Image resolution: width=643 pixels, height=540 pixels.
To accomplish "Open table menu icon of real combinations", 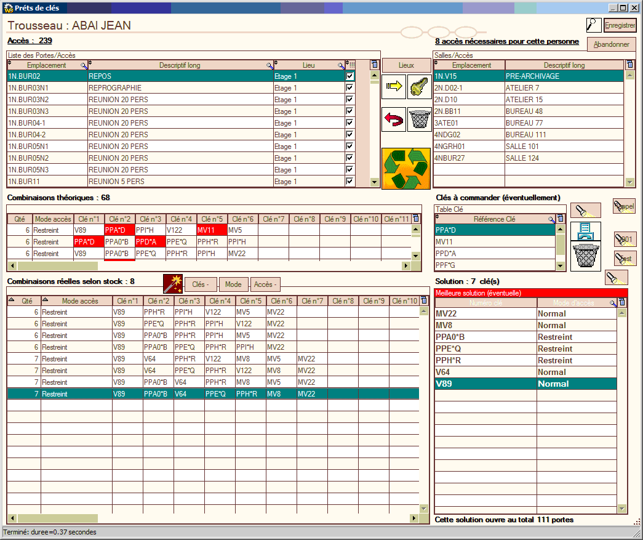I will (x=424, y=300).
